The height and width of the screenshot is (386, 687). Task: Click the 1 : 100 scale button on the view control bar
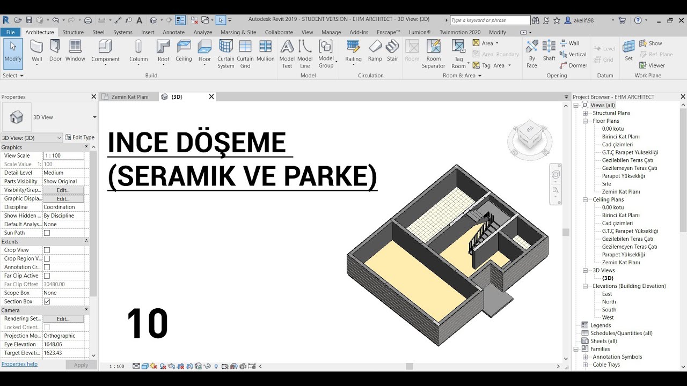tap(117, 366)
